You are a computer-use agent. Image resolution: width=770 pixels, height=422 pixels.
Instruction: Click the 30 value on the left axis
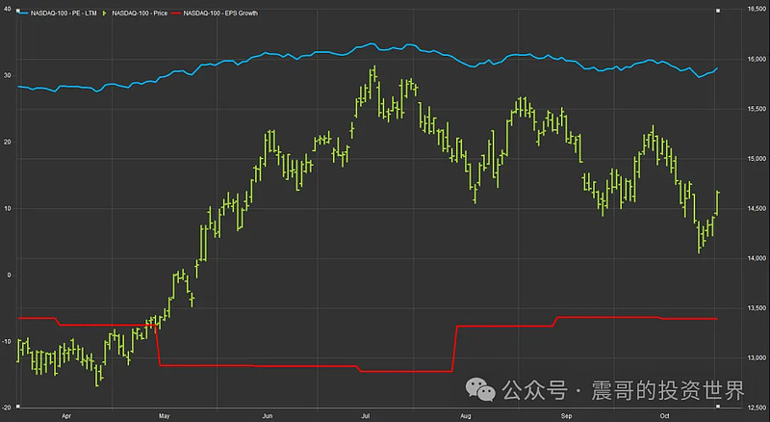8,76
